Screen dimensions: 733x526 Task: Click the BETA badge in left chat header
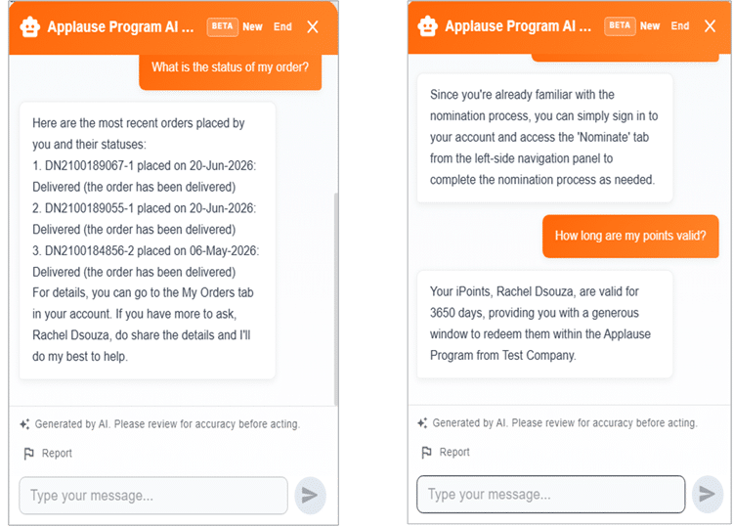[223, 26]
